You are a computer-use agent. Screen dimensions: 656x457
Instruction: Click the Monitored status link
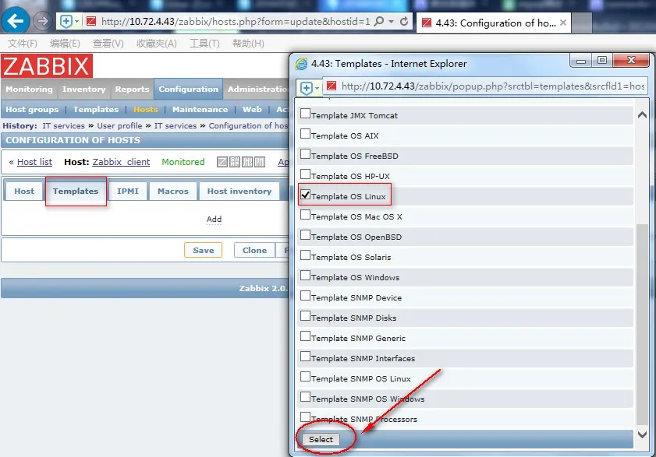click(x=183, y=162)
